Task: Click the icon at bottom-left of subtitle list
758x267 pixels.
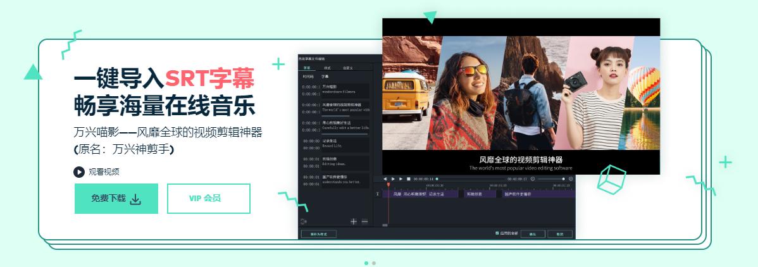Action: pos(304,221)
